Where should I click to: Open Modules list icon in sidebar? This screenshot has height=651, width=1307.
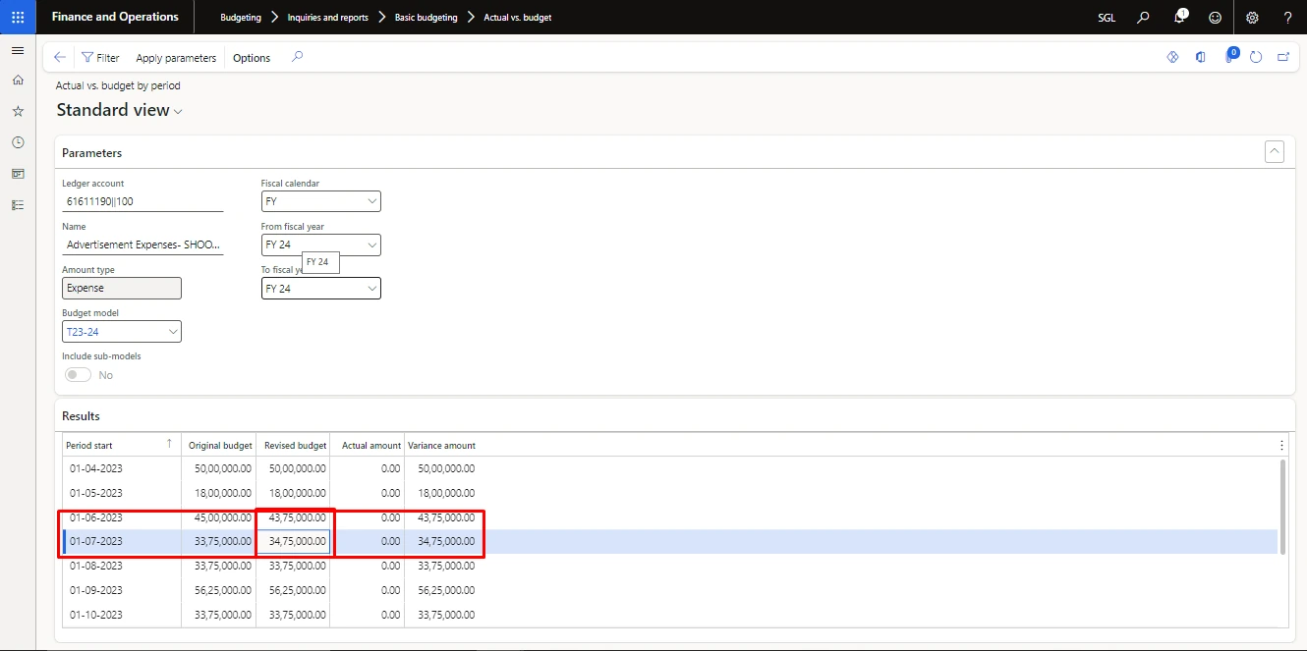tap(18, 205)
